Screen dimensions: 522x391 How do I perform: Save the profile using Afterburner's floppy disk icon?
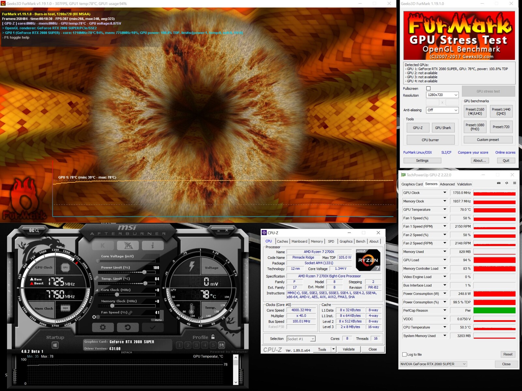point(222,345)
